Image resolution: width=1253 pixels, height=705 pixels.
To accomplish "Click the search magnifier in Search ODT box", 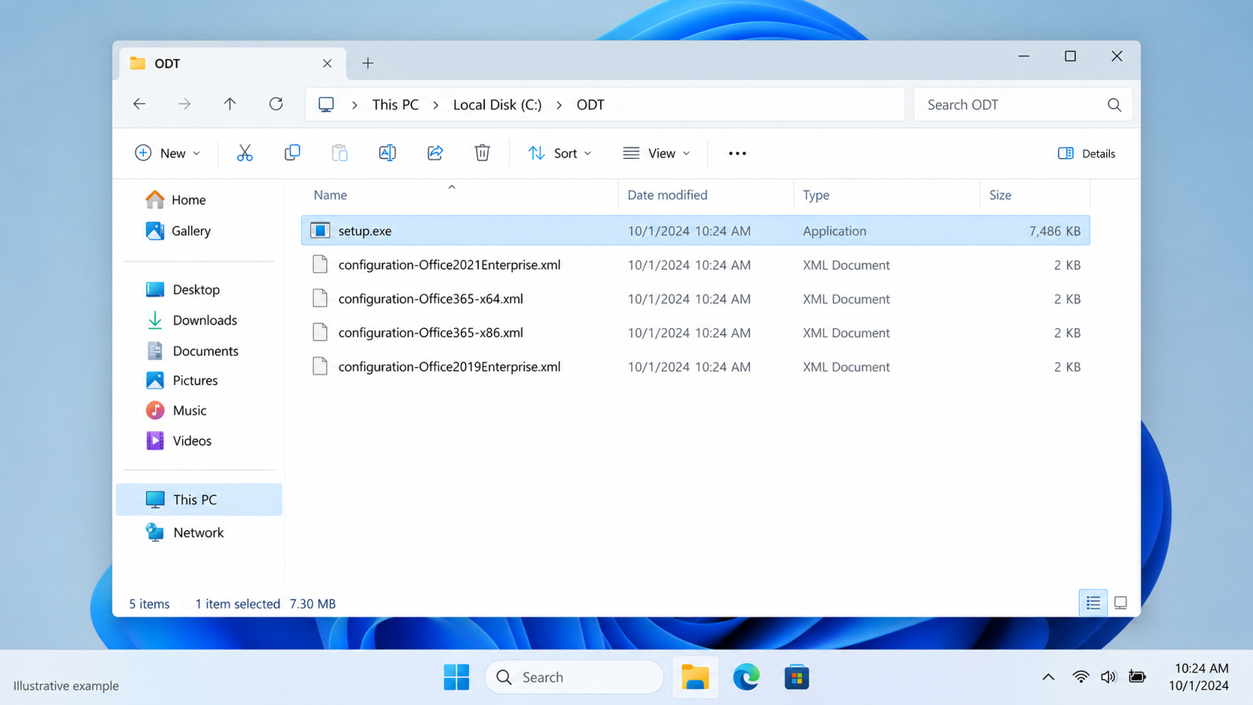I will (1114, 105).
